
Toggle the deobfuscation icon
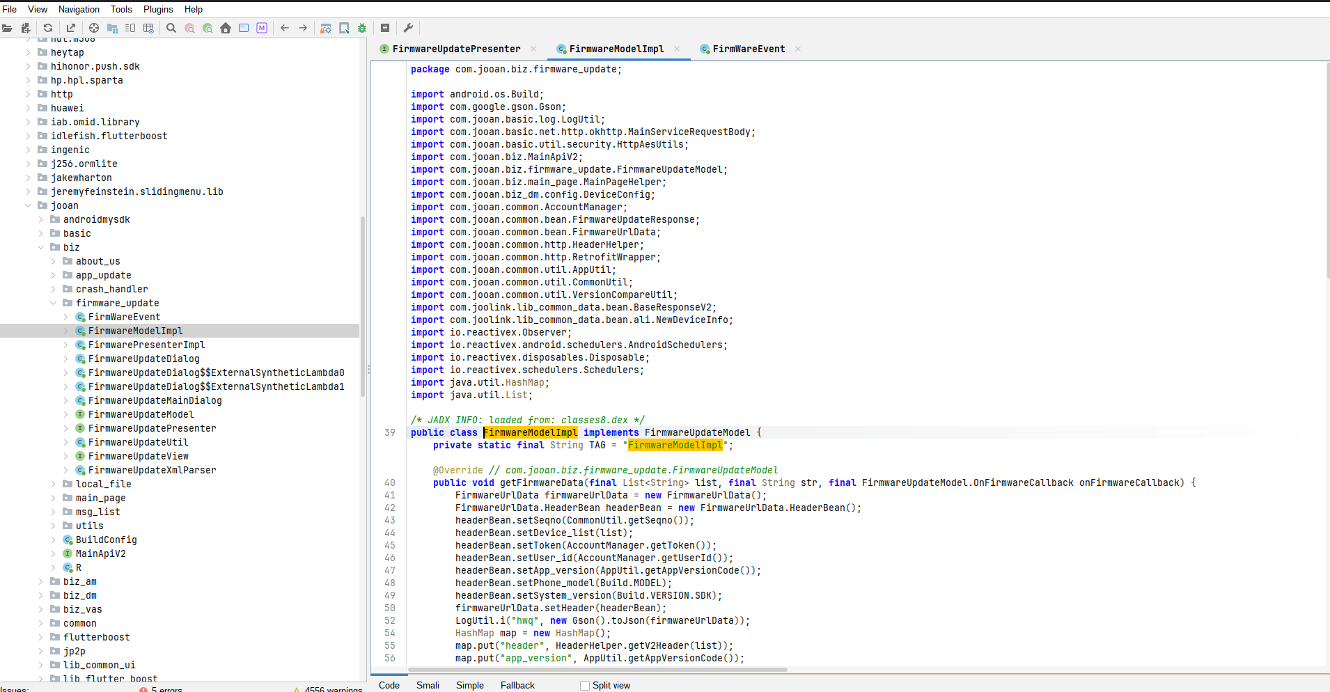[x=326, y=29]
